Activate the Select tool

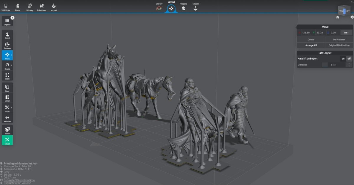7,34
